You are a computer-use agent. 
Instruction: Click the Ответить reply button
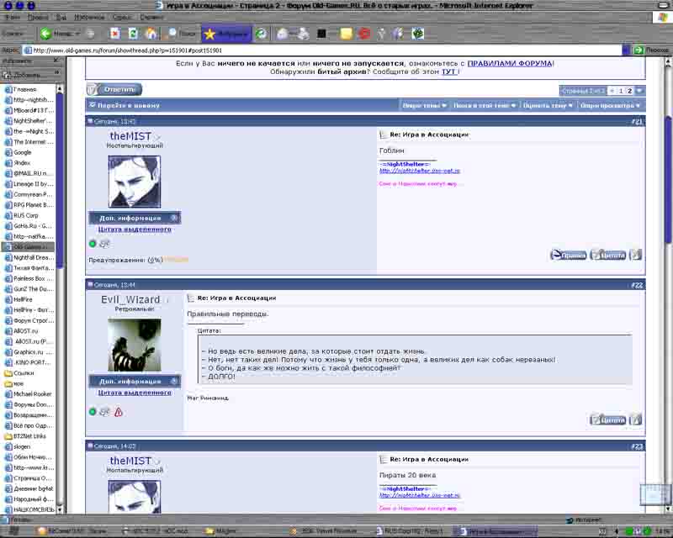pyautogui.click(x=114, y=89)
